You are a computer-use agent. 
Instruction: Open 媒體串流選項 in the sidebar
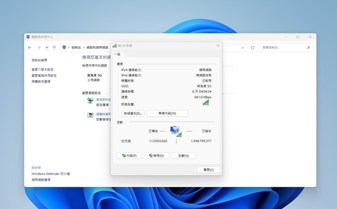[x=41, y=81]
